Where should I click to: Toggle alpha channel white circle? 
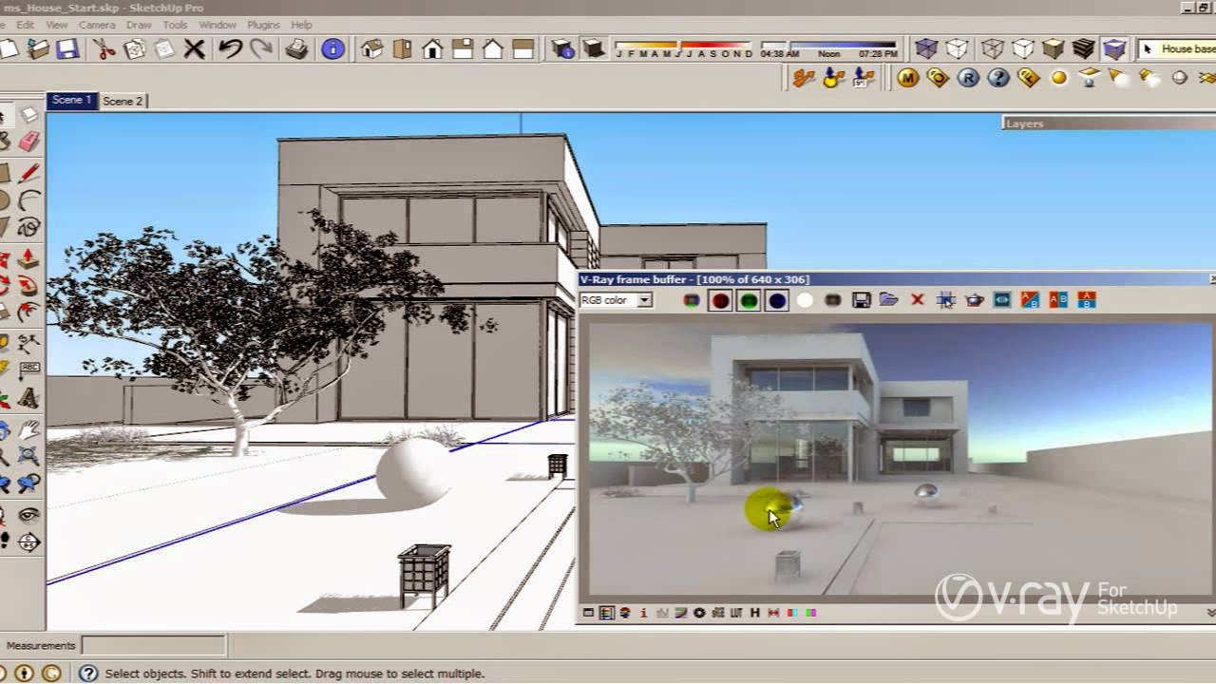click(x=805, y=300)
